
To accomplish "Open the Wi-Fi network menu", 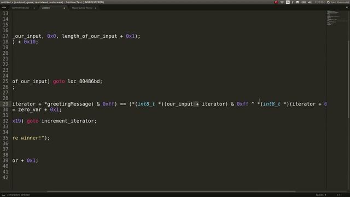I will coord(282,2).
